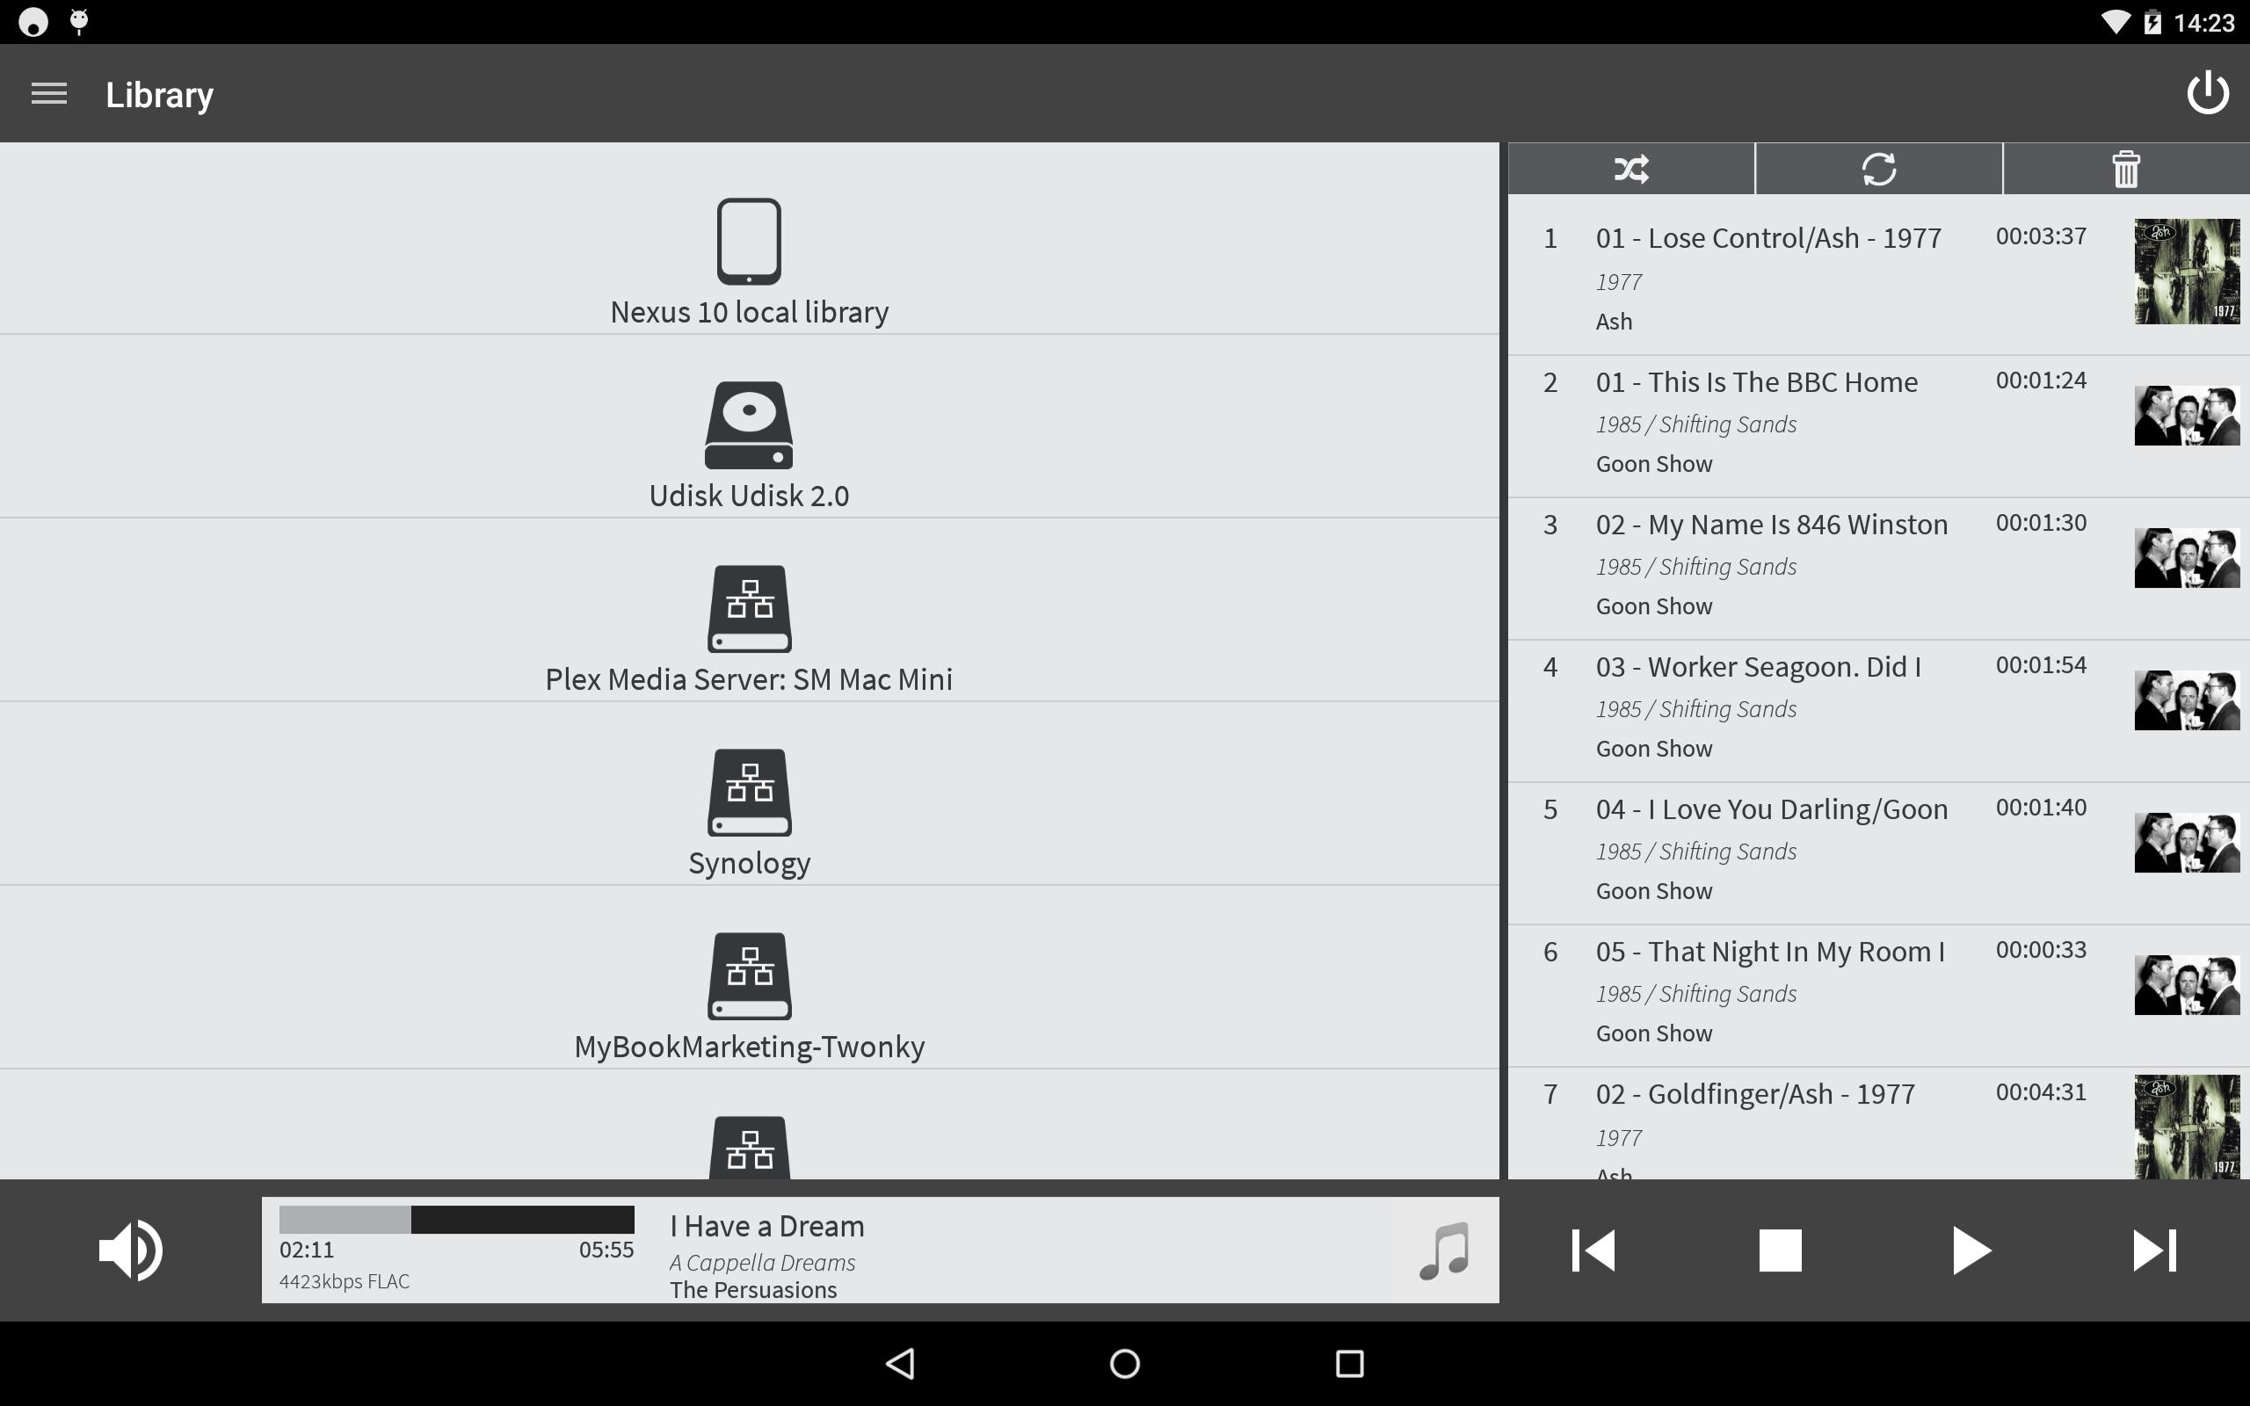
Task: Toggle repeat mode for the queue
Action: click(x=1878, y=170)
